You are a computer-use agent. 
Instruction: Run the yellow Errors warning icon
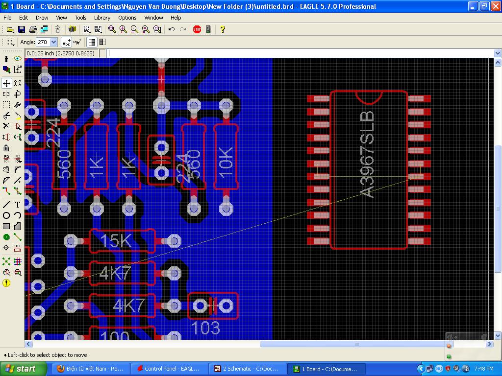tap(6, 283)
